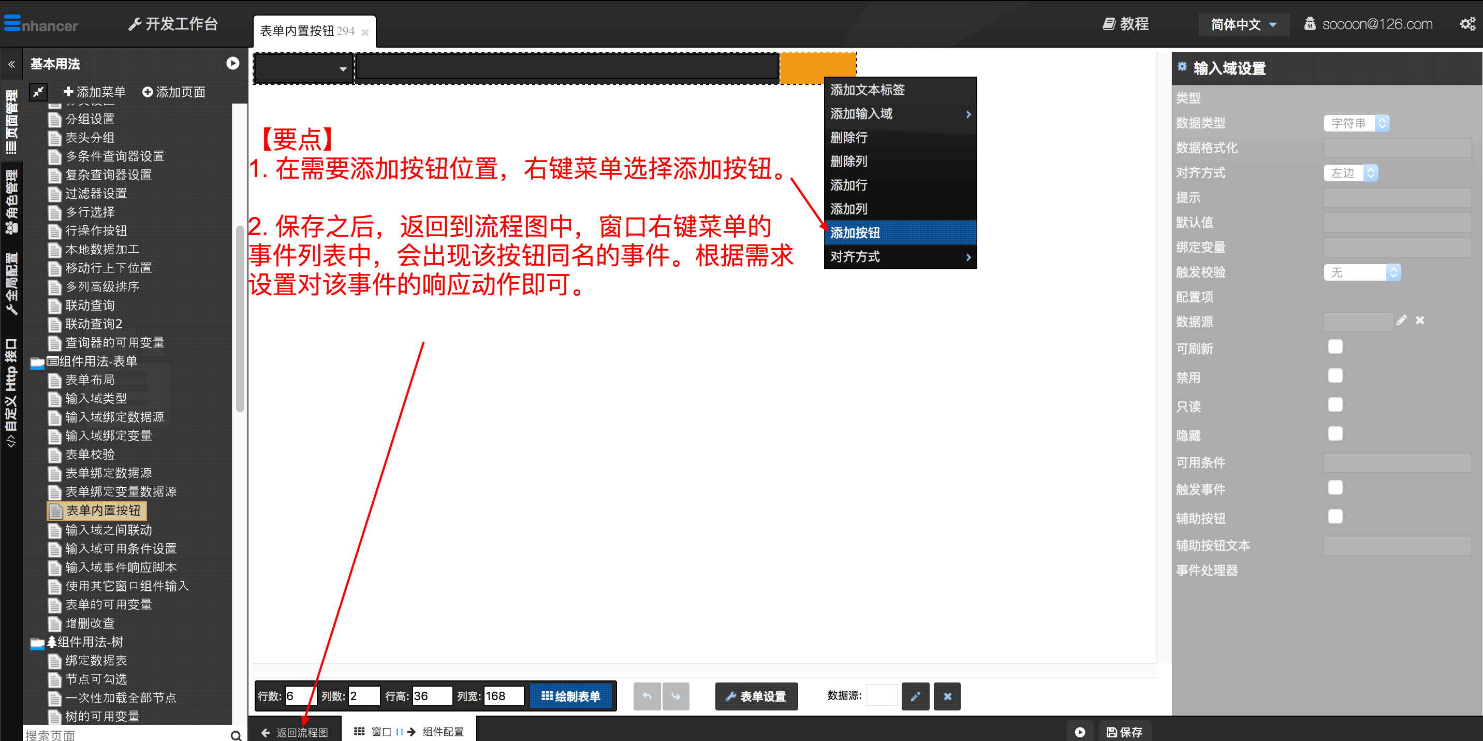Open settings gears icon at top right
Screen dimensions: 1483x741
1467,24
